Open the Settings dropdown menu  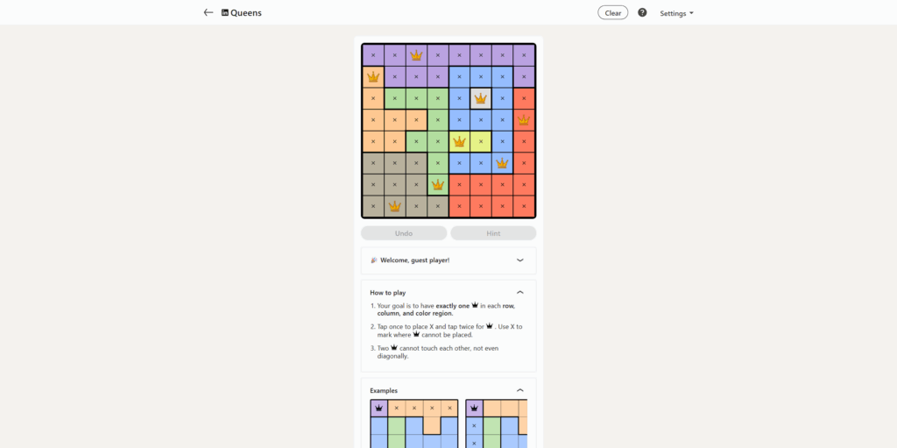coord(676,13)
